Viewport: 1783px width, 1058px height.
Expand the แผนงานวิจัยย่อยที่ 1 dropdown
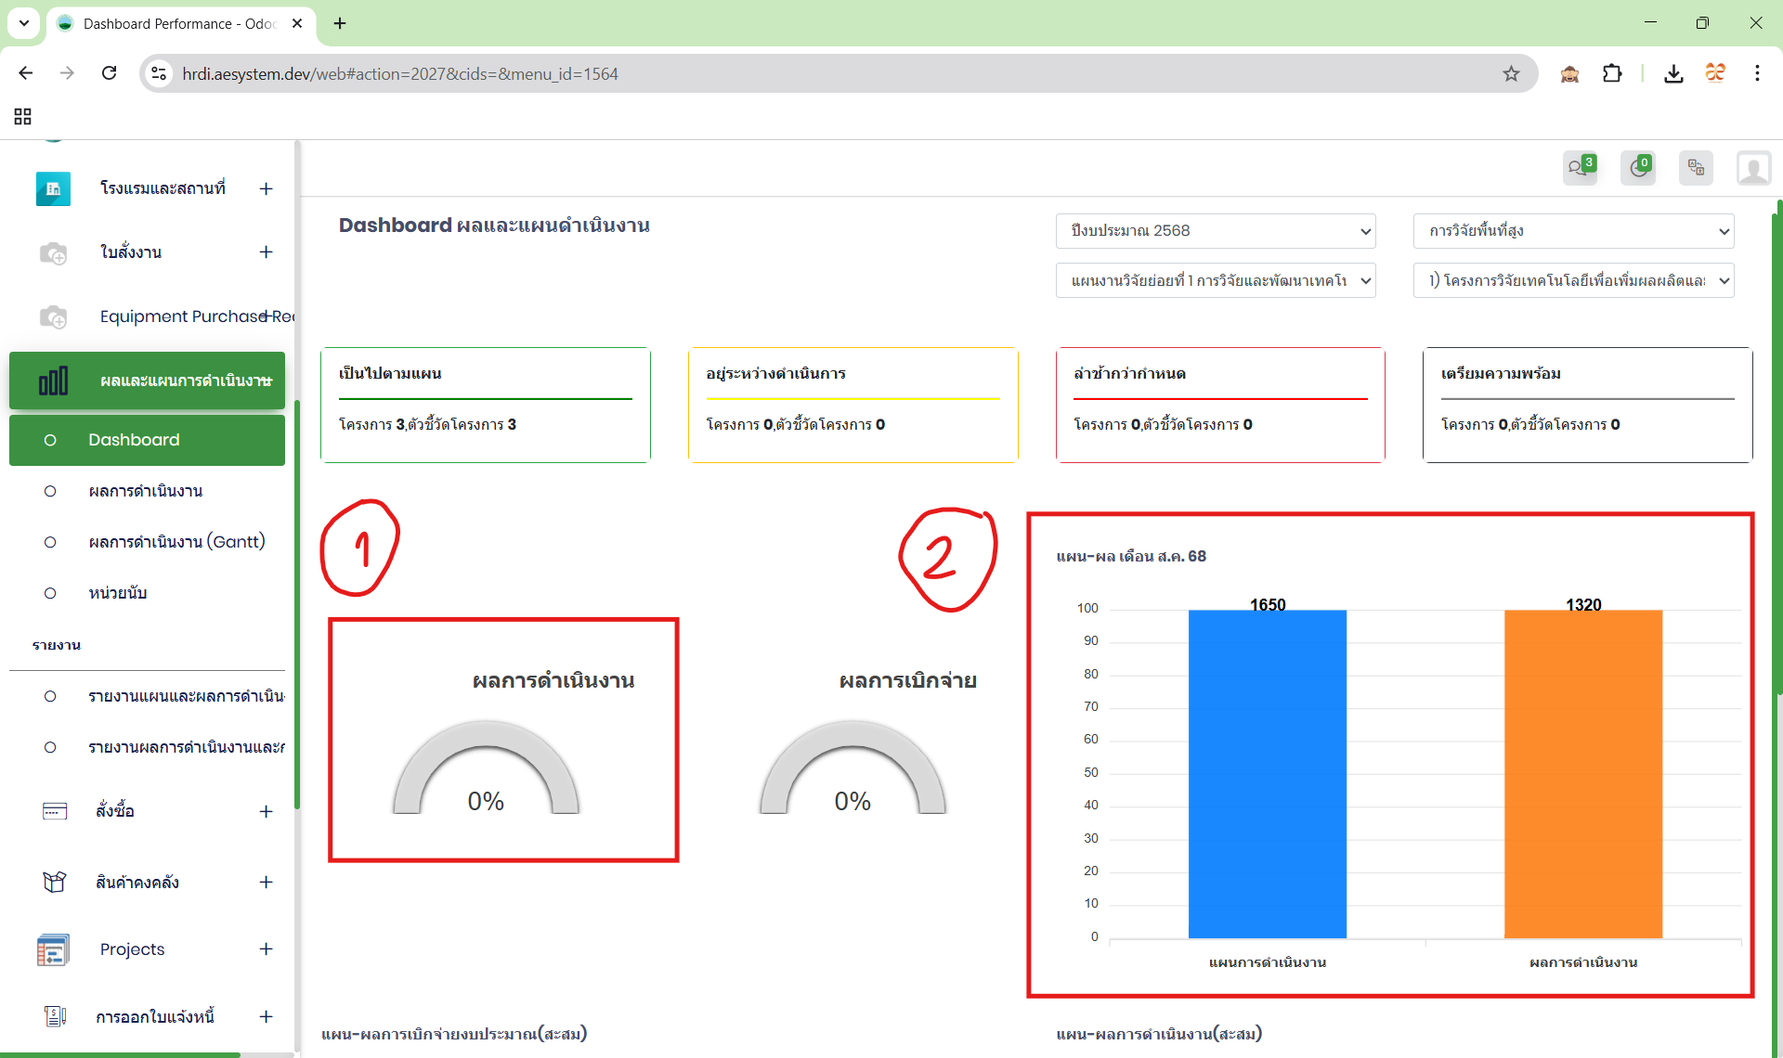pyautogui.click(x=1215, y=280)
